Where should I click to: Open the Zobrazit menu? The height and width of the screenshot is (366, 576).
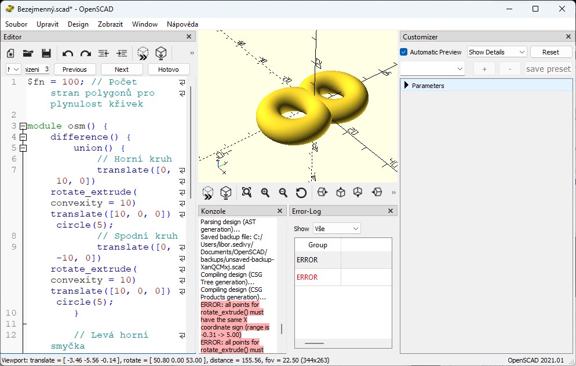point(110,24)
